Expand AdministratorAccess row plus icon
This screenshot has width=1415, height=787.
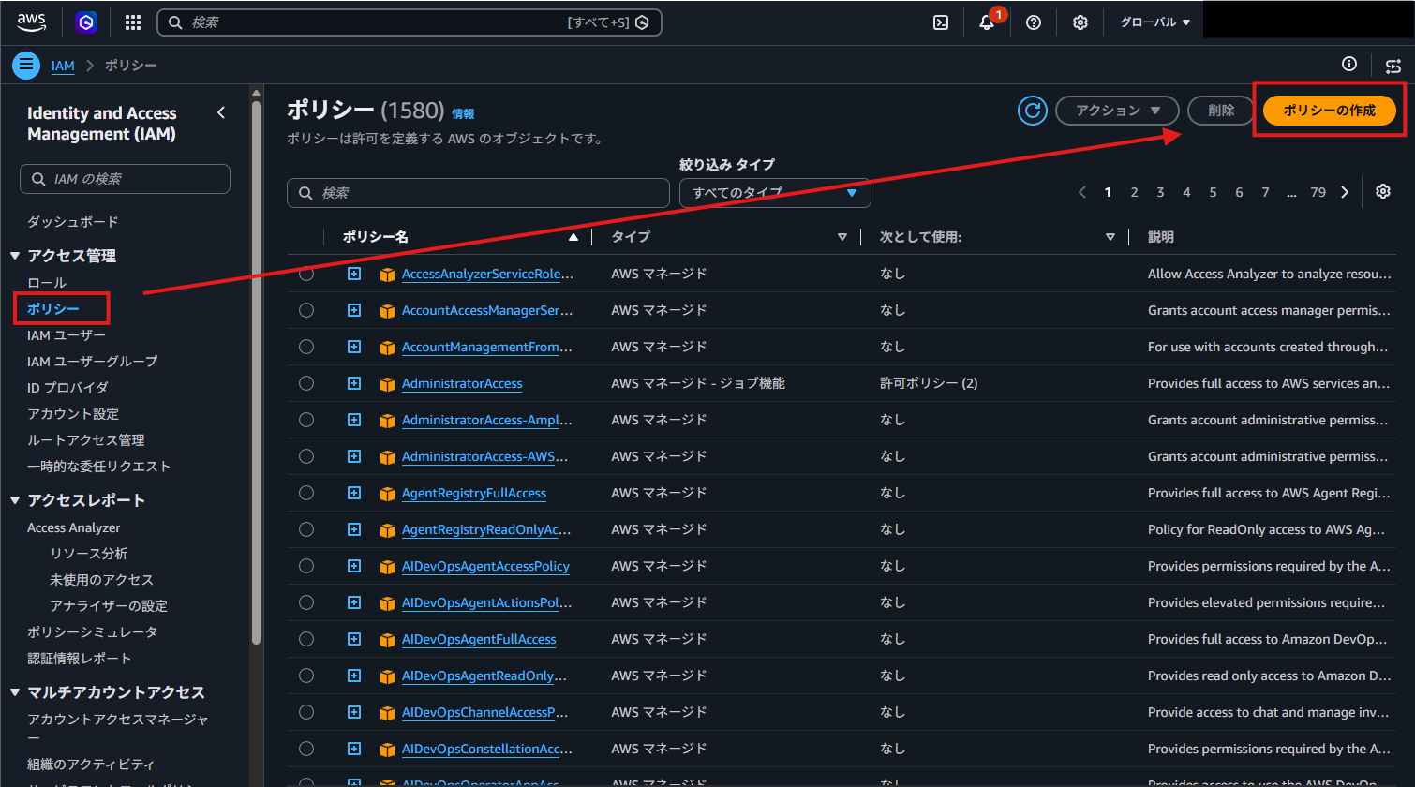354,383
